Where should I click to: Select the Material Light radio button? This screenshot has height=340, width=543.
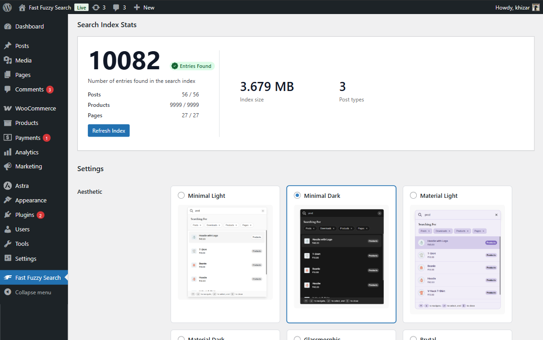point(413,196)
